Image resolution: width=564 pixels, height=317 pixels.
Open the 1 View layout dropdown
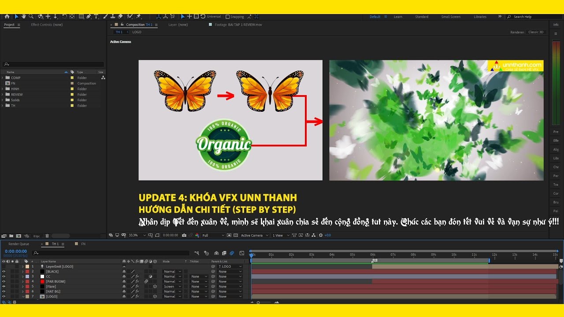(280, 235)
